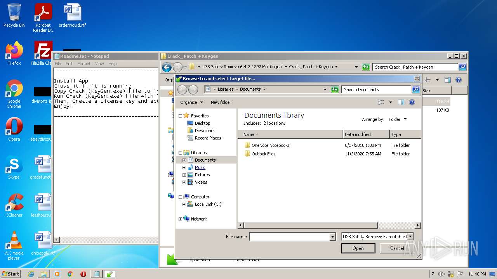Open file type filter USB Safely Remove Executable
Screen dimensions: 497x279
click(377, 237)
